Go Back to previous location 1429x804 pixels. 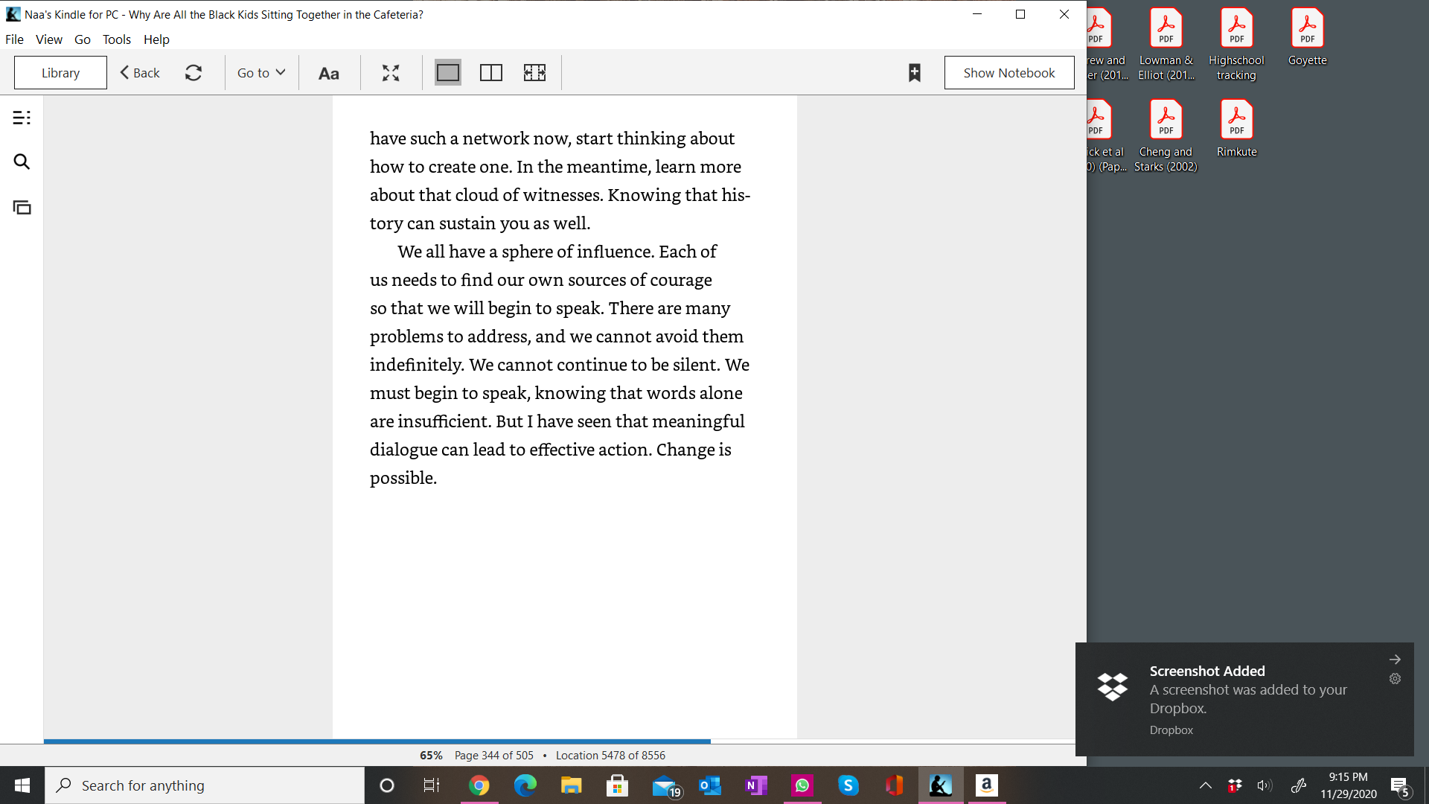coord(140,72)
